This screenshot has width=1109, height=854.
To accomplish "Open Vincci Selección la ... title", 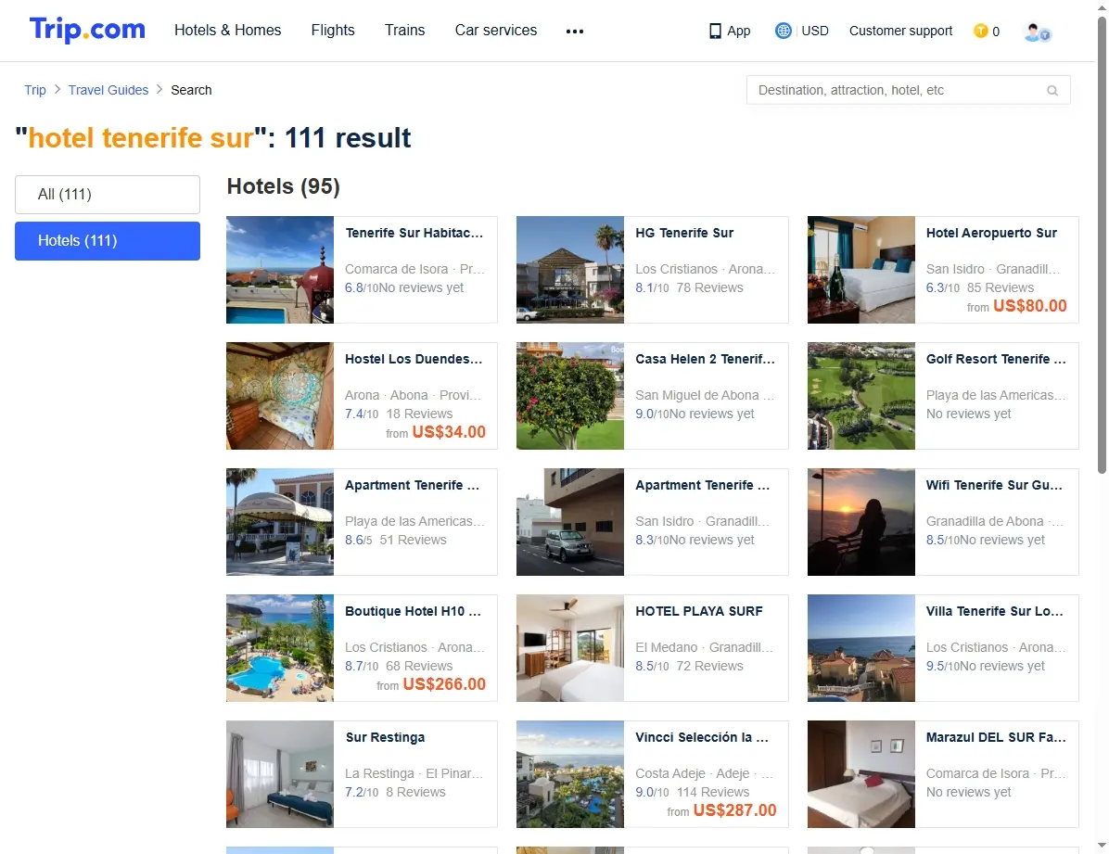I will (x=702, y=736).
